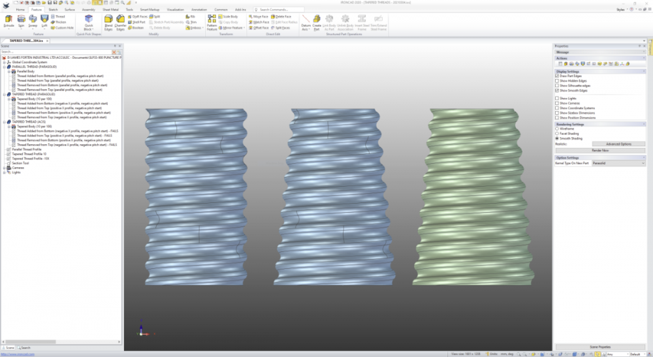Toggle Draw Part Edges checkbox
This screenshot has height=357, width=653.
click(557, 76)
